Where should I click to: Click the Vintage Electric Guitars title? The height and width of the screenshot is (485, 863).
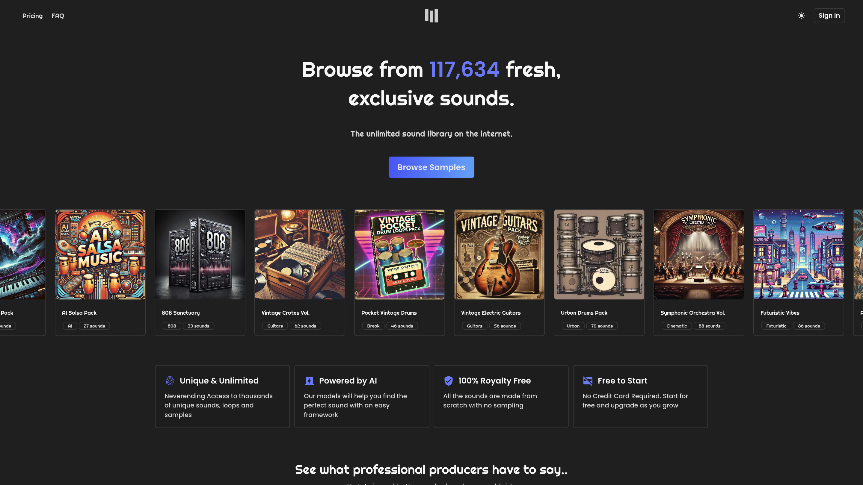point(491,313)
